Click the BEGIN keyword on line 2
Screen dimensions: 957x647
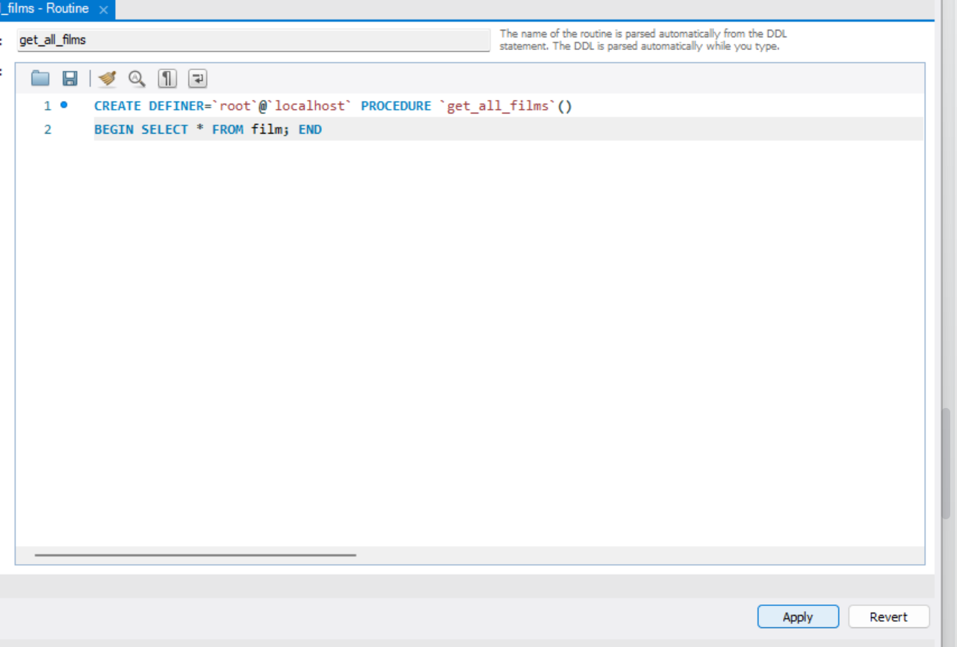[x=114, y=130]
